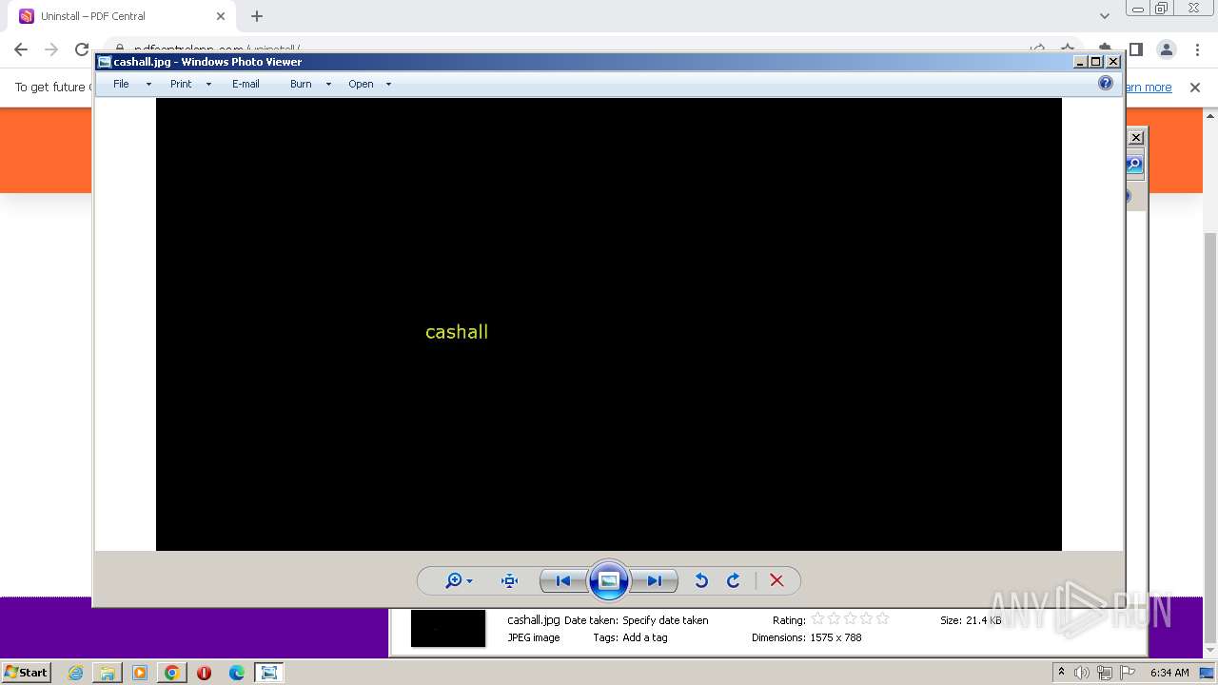Expand the File dropdown arrow

click(148, 84)
